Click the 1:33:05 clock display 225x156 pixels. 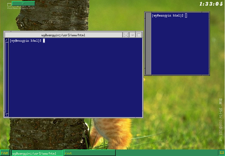tap(211, 4)
